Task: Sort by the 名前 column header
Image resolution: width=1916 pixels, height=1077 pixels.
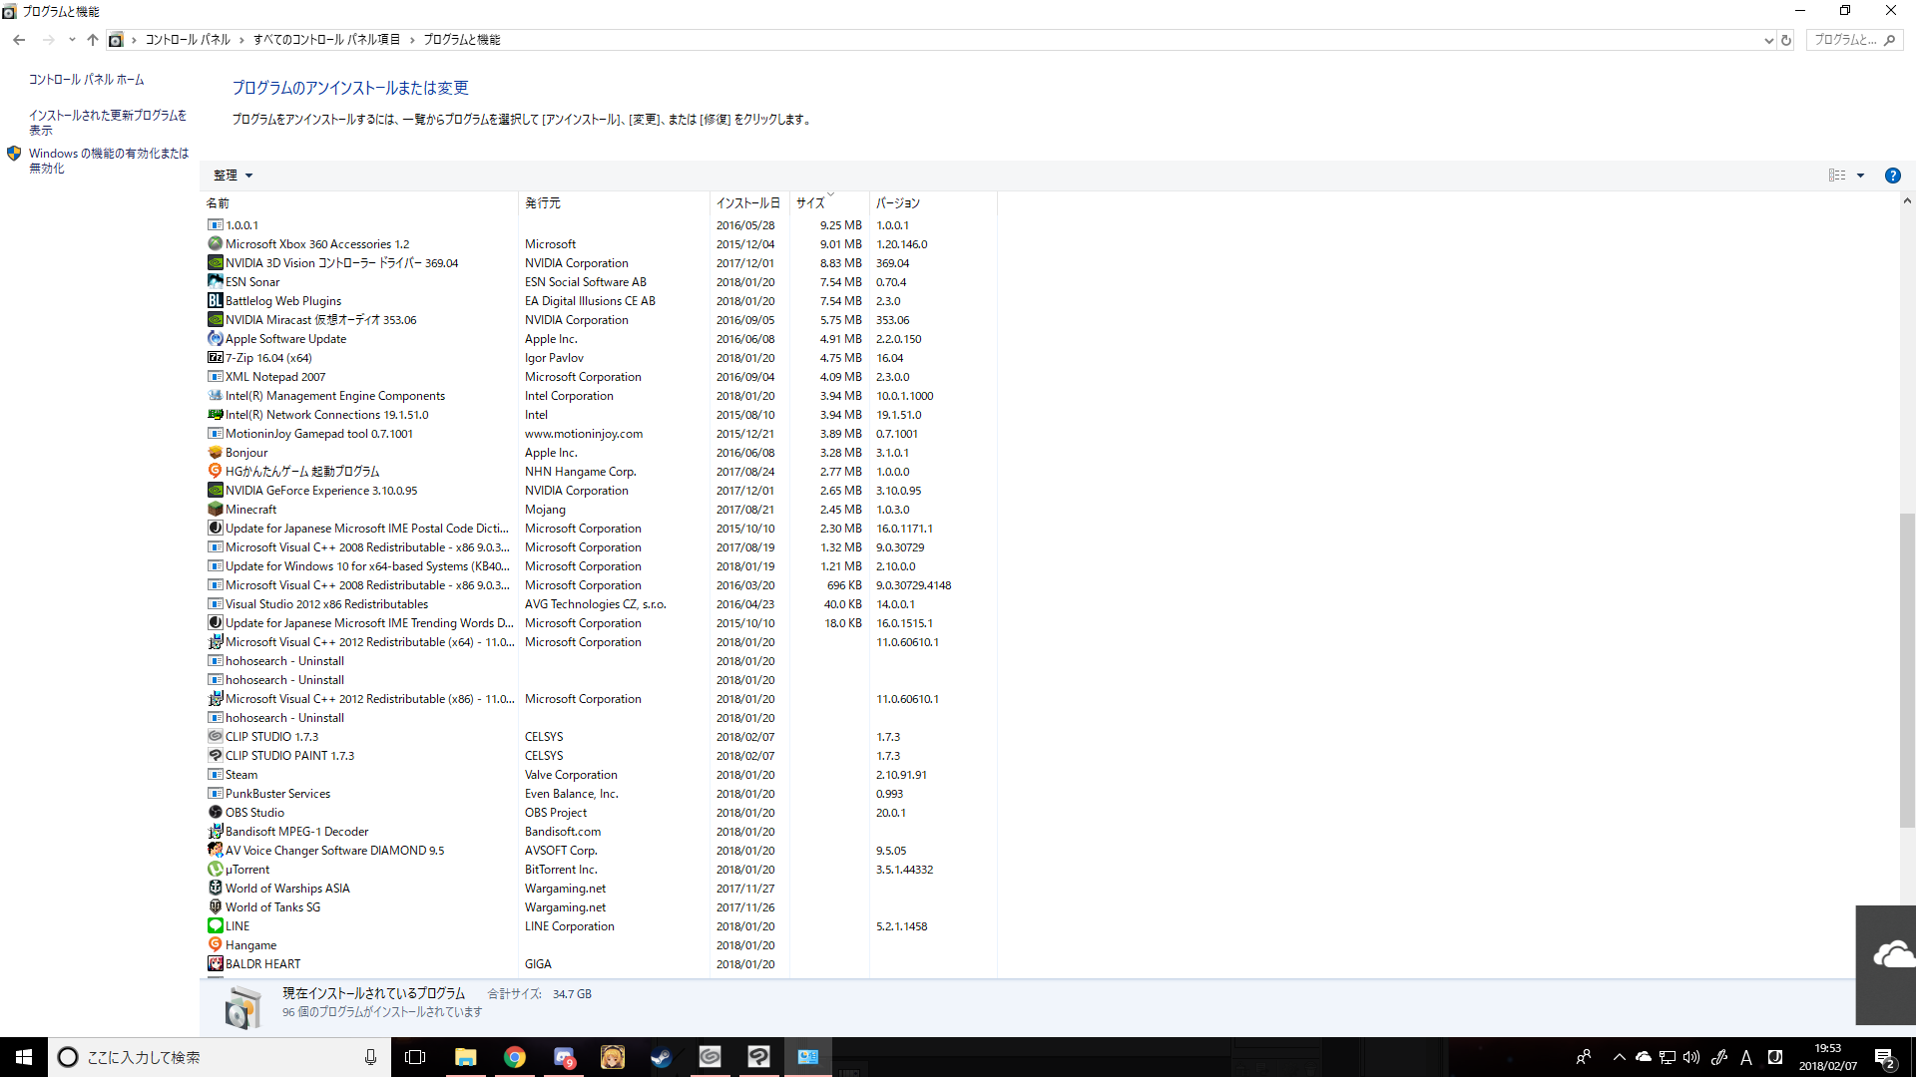Action: (218, 202)
